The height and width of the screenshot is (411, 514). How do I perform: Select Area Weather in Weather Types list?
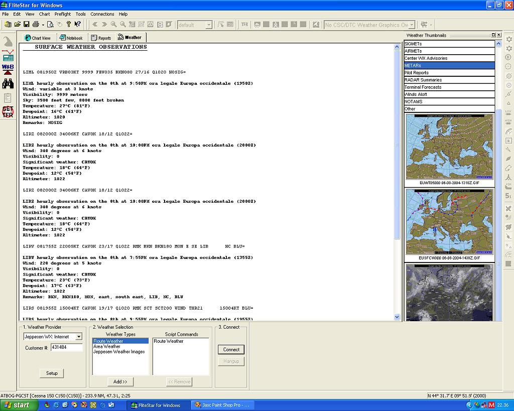click(107, 346)
